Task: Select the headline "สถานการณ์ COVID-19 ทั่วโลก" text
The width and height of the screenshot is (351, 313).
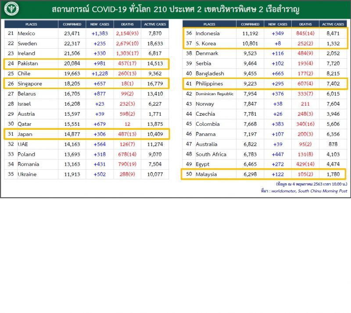Action: coord(101,9)
